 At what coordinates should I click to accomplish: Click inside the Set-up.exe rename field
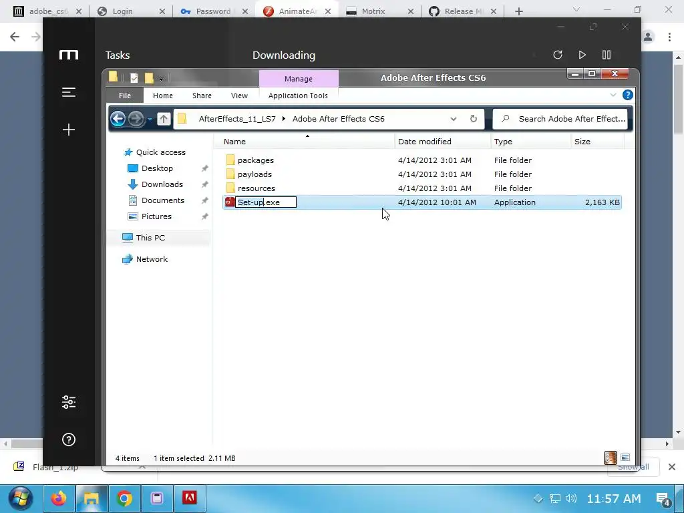coord(266,202)
